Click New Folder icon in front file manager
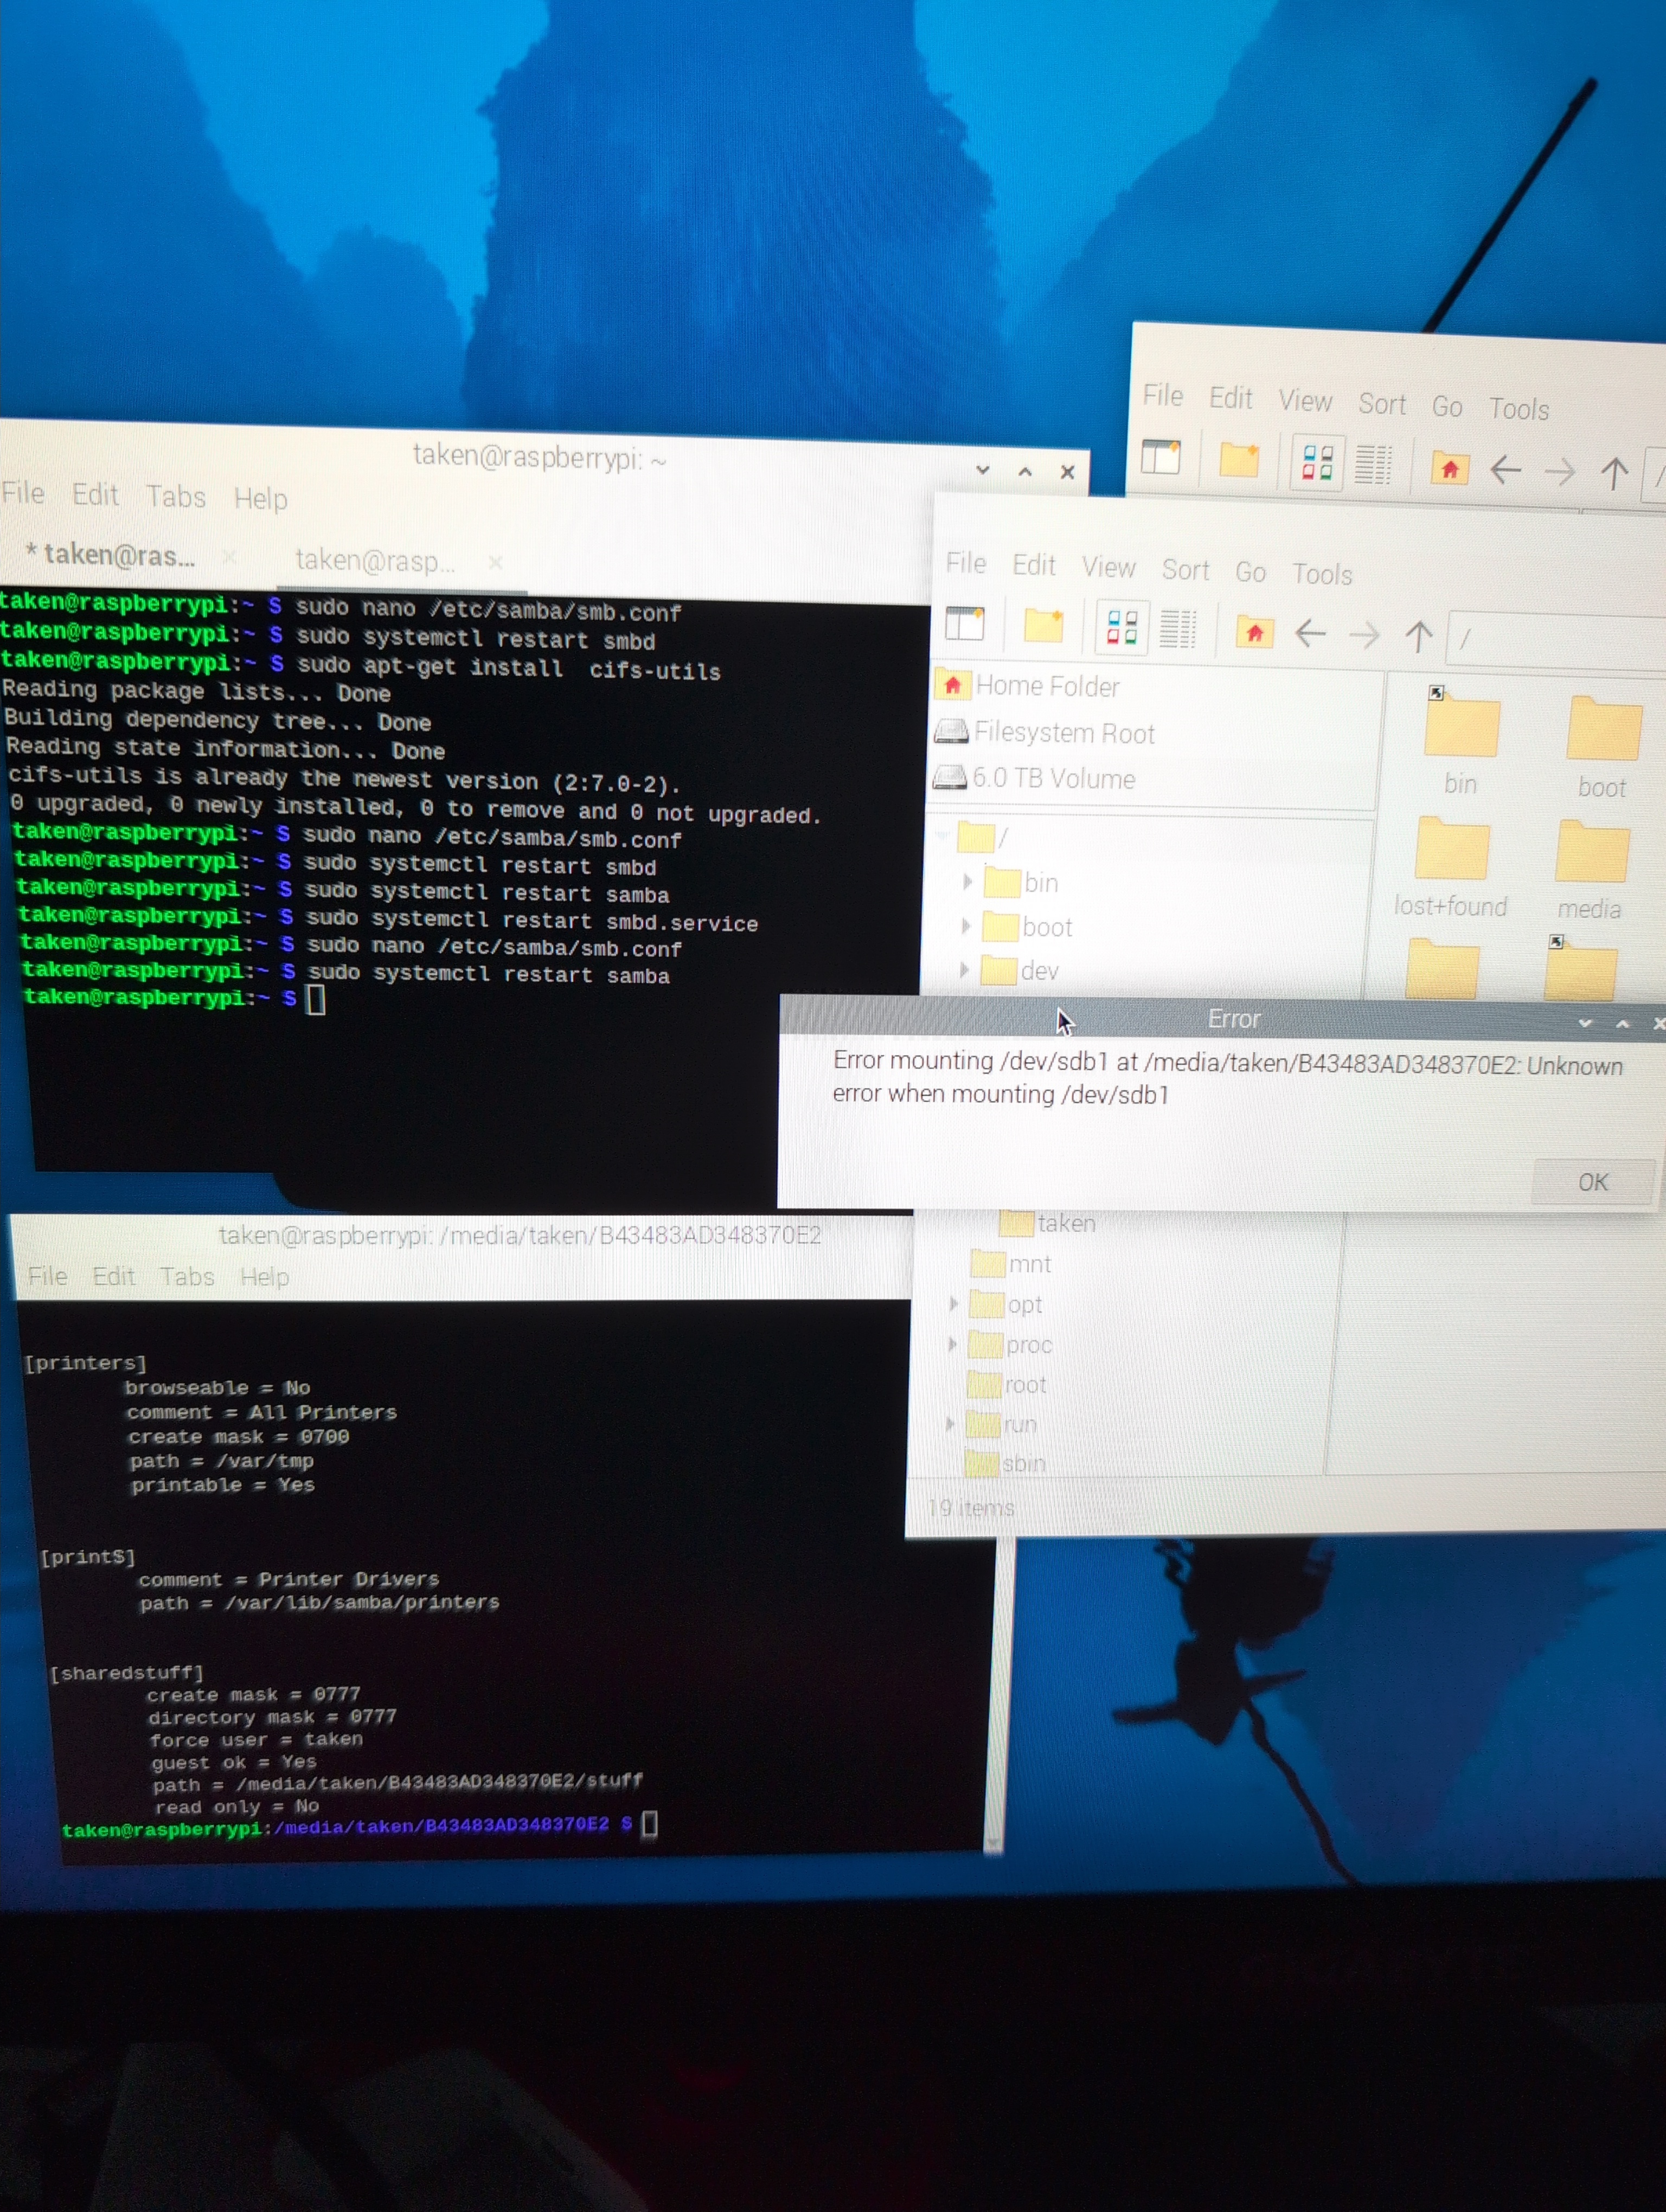The width and height of the screenshot is (1666, 2212). pyautogui.click(x=1043, y=626)
